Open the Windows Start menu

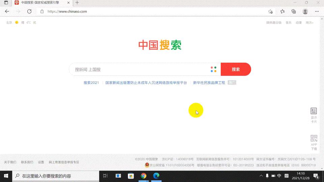pos(6,176)
